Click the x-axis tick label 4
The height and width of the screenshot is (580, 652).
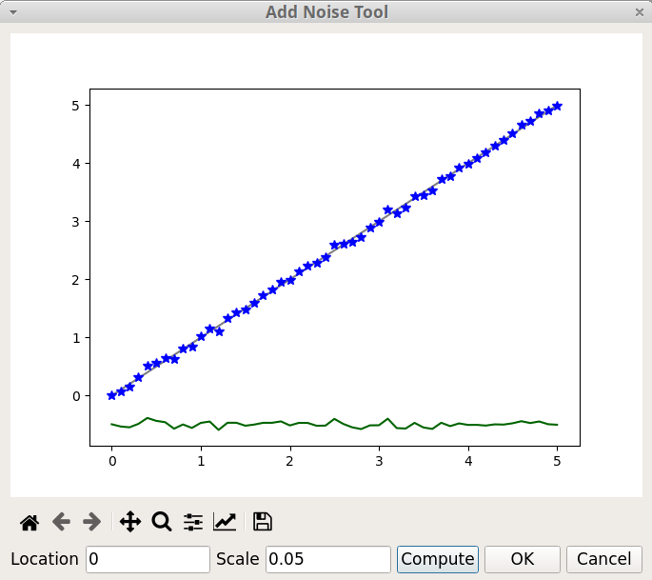coord(468,461)
